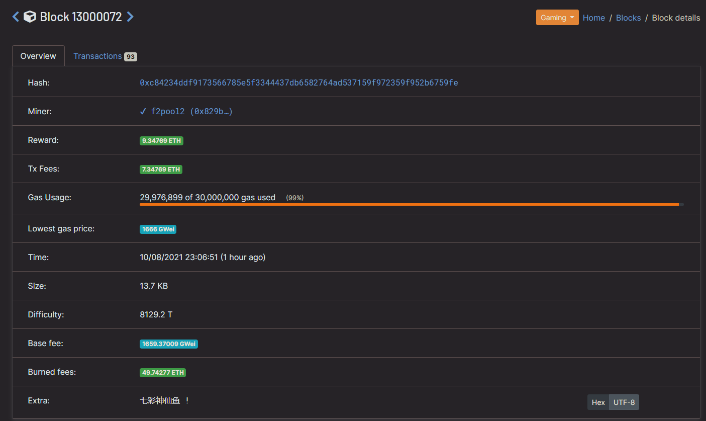Switch Extra data display to Hex
Image resolution: width=706 pixels, height=421 pixels.
pyautogui.click(x=598, y=402)
